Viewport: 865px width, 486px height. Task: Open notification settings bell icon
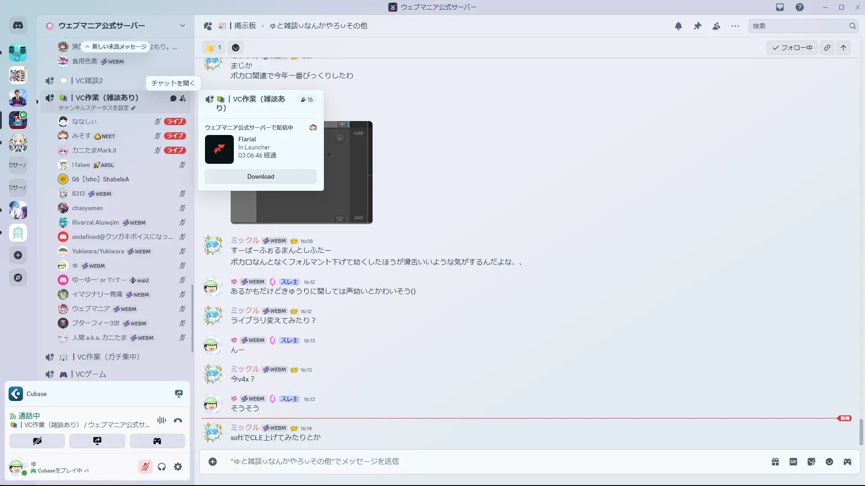point(678,26)
